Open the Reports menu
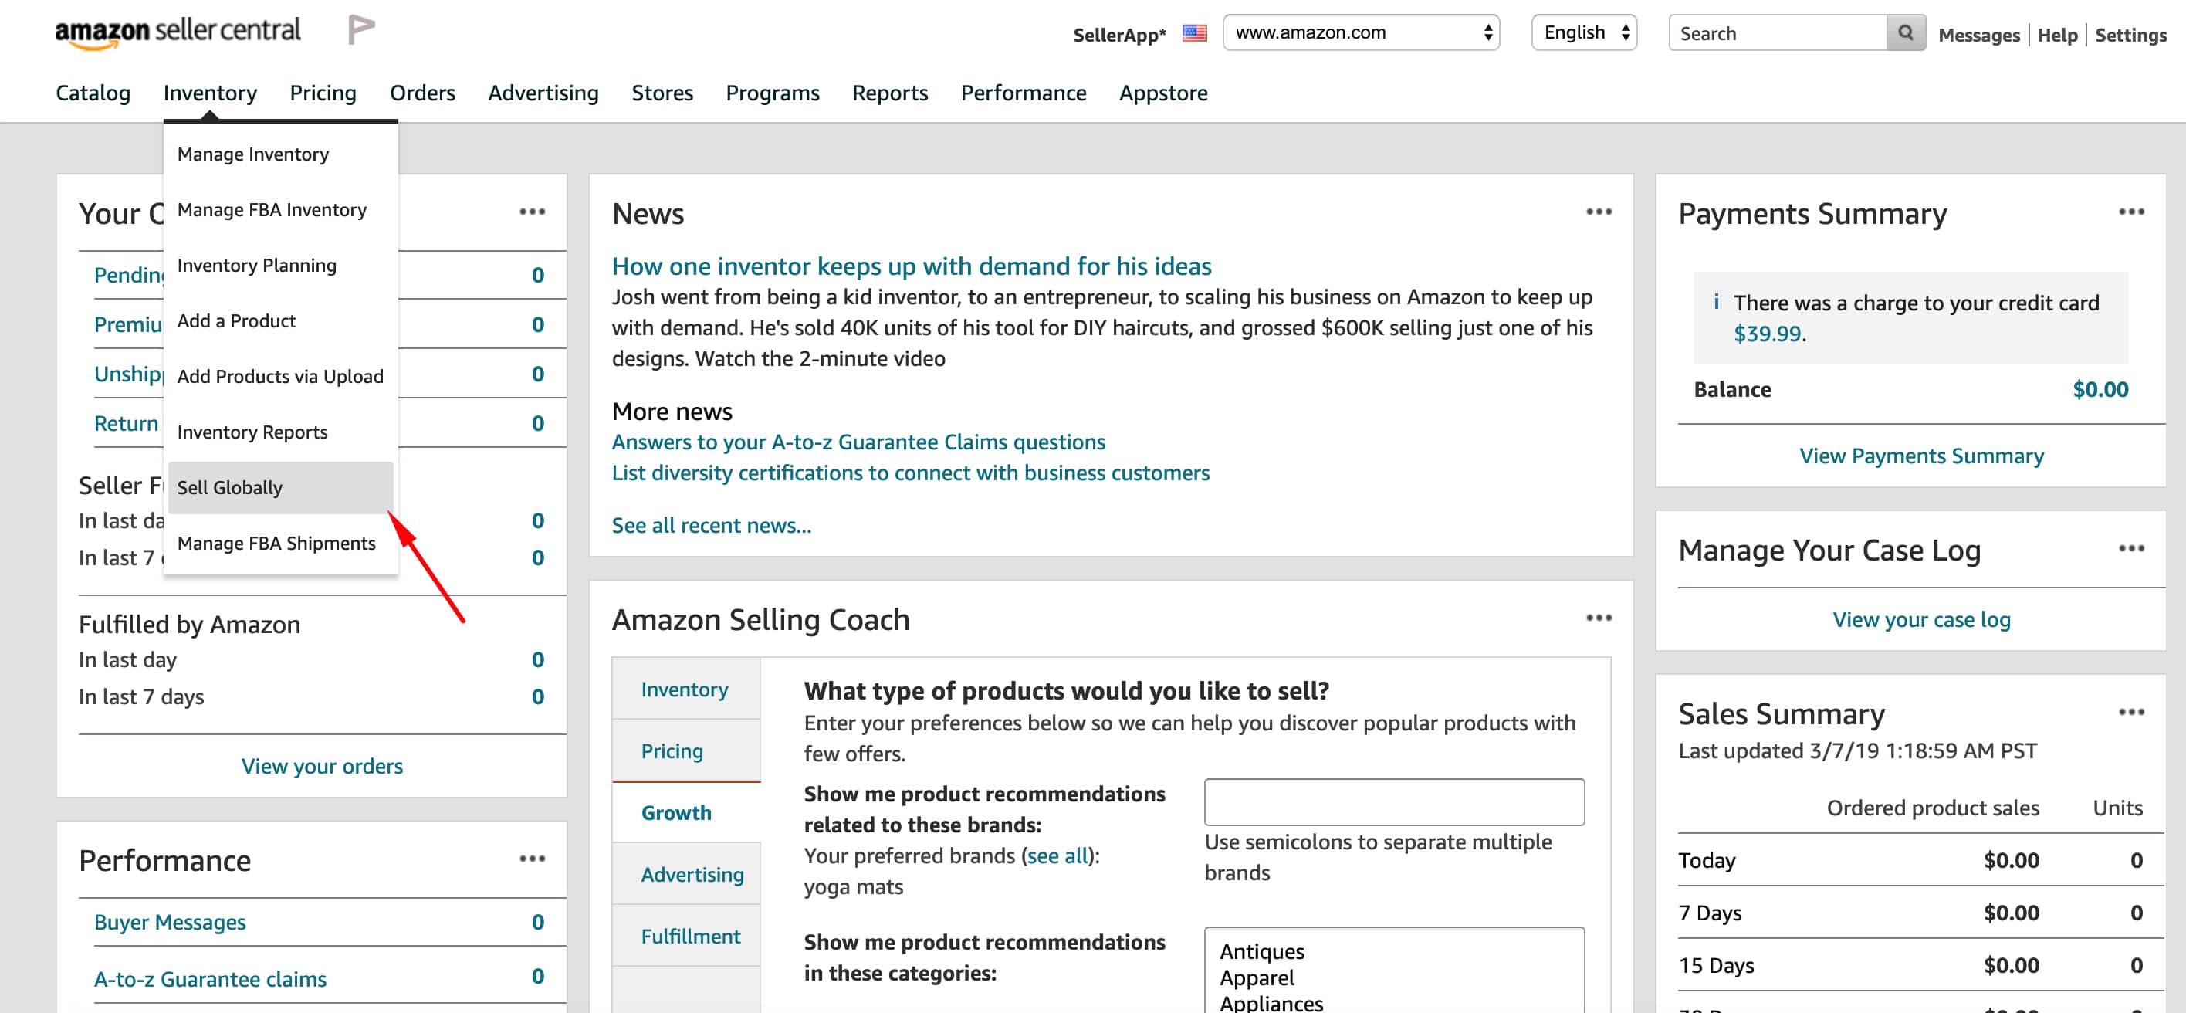The width and height of the screenshot is (2186, 1013). [x=889, y=93]
